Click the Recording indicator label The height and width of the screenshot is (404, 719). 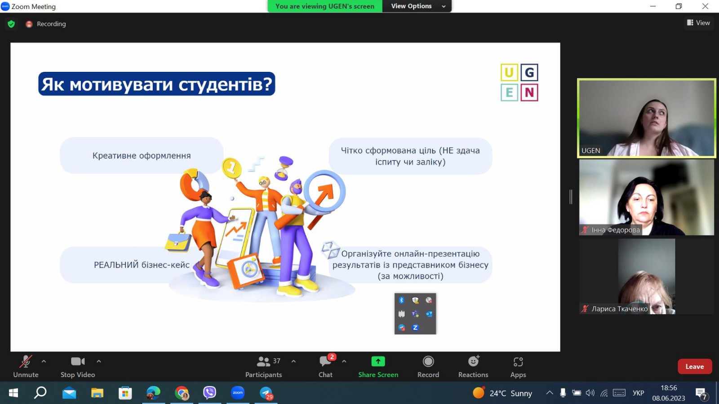click(x=51, y=24)
